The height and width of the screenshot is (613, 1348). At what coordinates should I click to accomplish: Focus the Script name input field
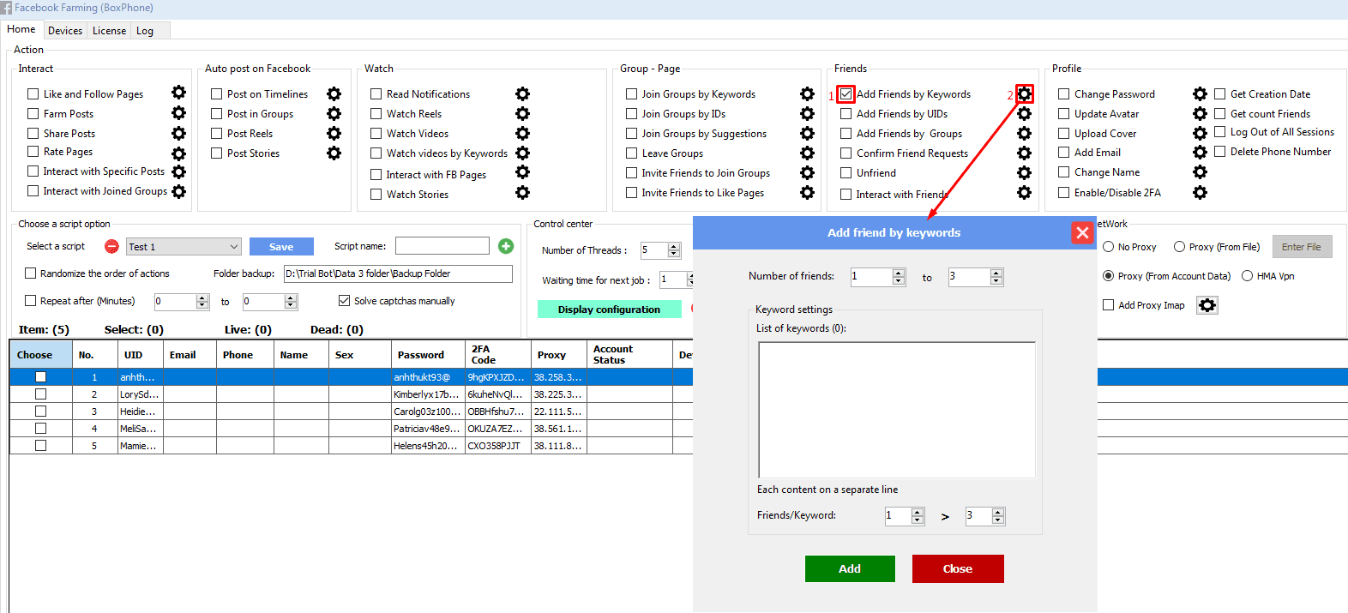[442, 246]
